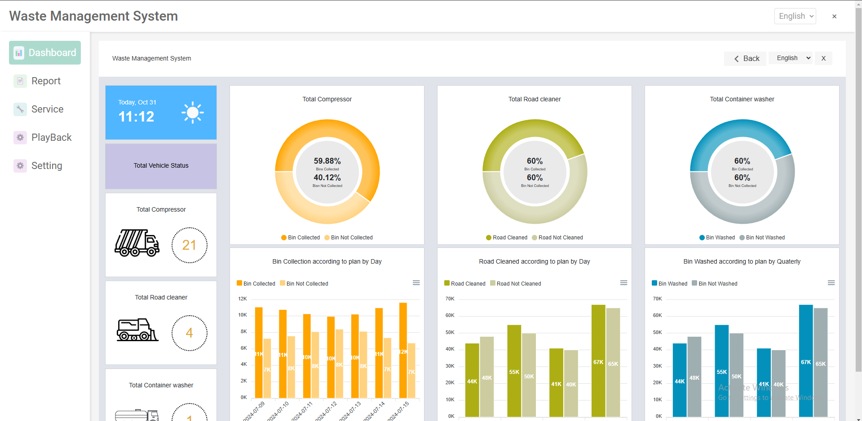862x421 pixels.
Task: Close the header with the × button
Action: 834,17
